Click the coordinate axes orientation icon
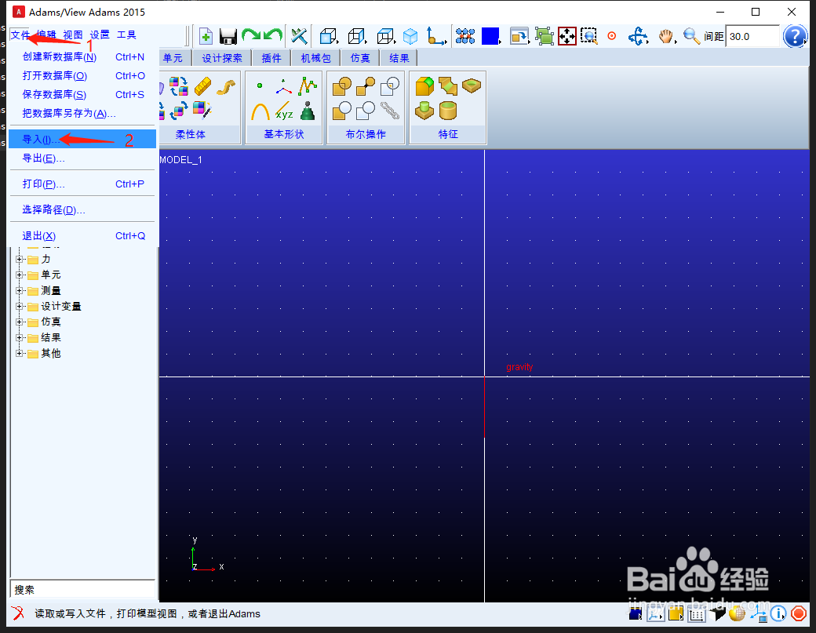 coord(436,36)
